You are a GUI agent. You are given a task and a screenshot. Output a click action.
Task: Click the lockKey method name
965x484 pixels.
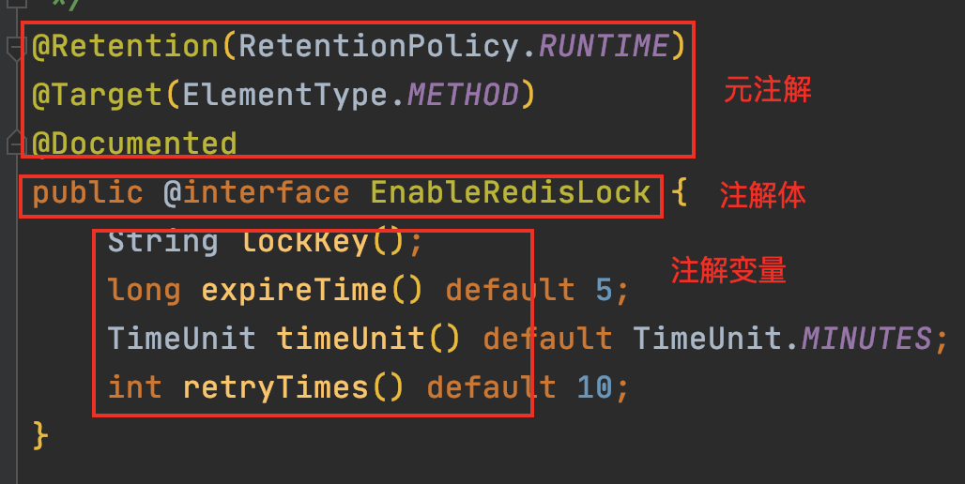click(x=305, y=242)
